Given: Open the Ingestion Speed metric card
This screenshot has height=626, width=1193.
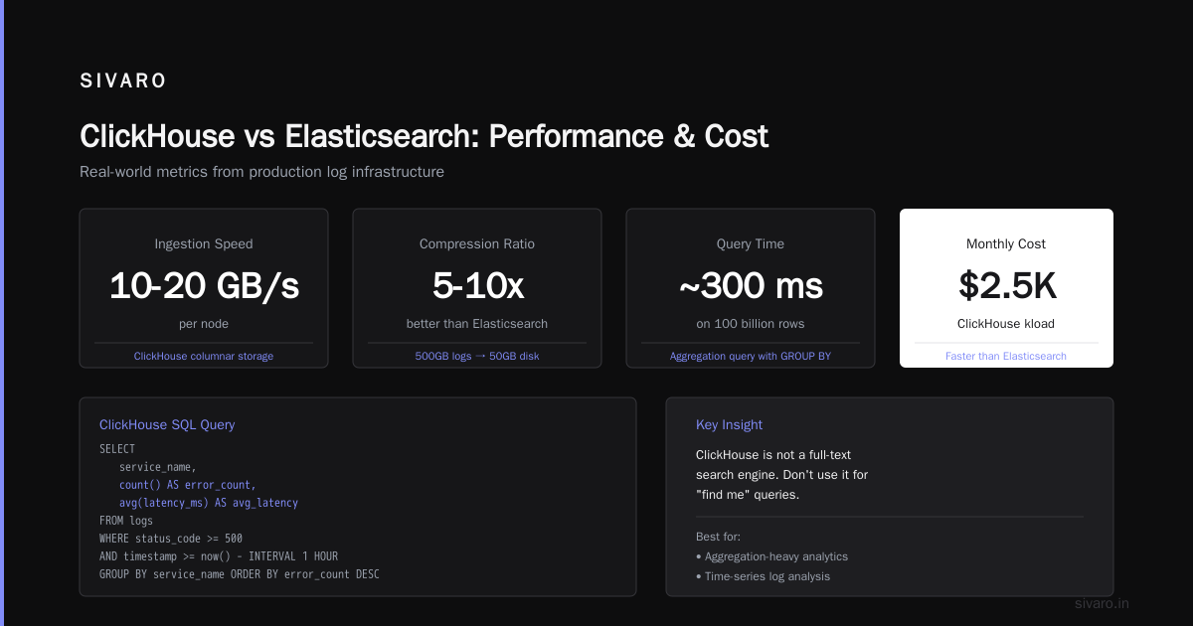Looking at the screenshot, I should 204,288.
